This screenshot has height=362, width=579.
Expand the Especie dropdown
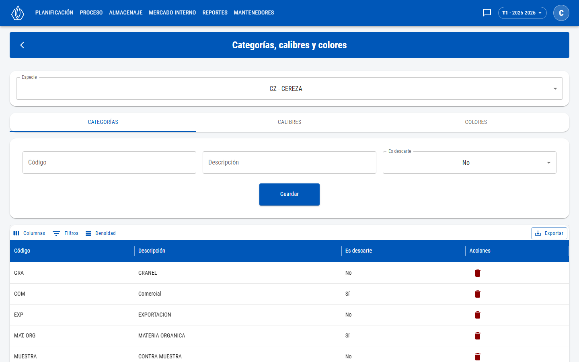(289, 88)
